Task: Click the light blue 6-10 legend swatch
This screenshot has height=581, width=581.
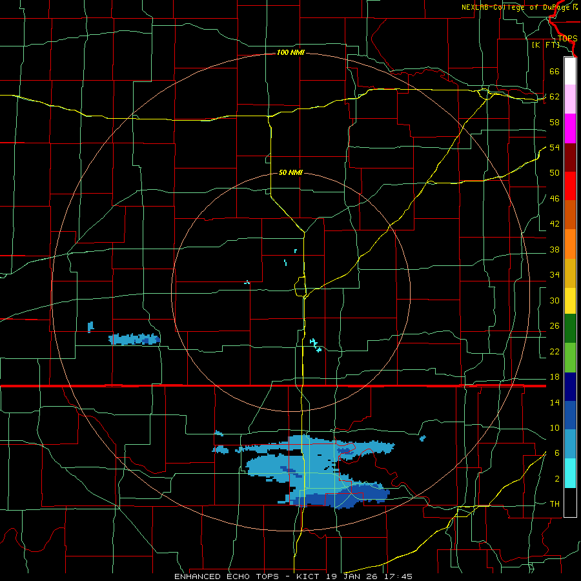Action: point(570,444)
